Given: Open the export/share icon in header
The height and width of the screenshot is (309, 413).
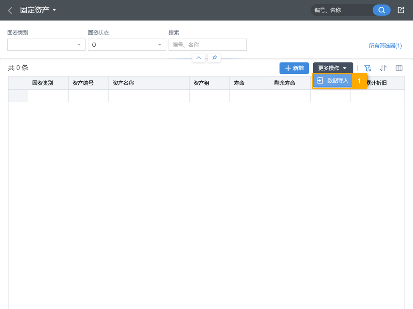Looking at the screenshot, I should pyautogui.click(x=401, y=10).
